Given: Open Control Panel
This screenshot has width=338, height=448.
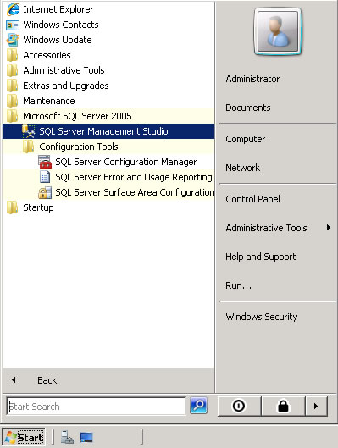Looking at the screenshot, I should (x=252, y=199).
